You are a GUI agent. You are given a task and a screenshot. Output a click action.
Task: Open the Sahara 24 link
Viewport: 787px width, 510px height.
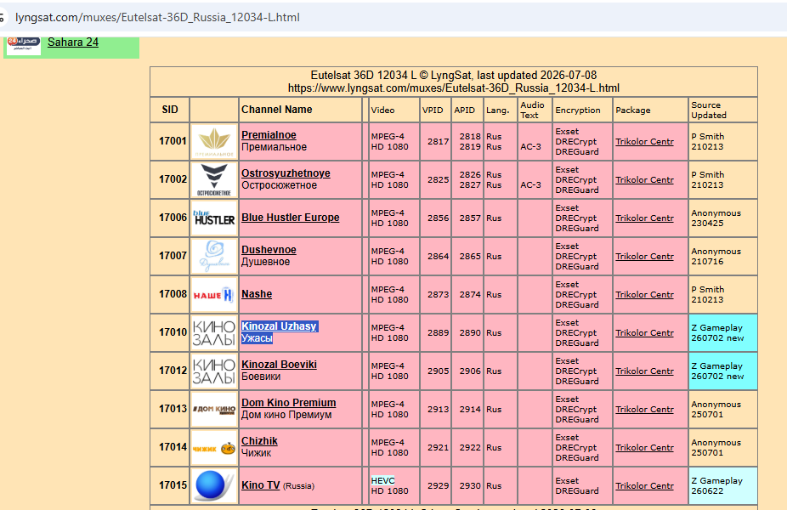click(73, 42)
